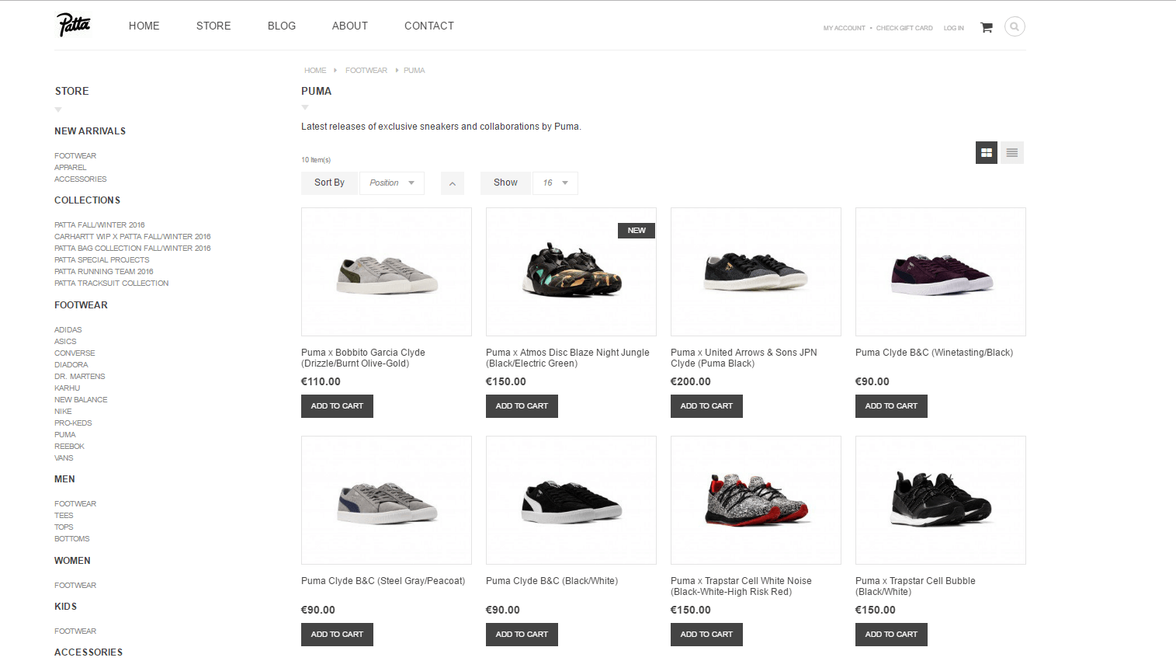
Task: Open Men Tees category
Action: pyautogui.click(x=64, y=516)
